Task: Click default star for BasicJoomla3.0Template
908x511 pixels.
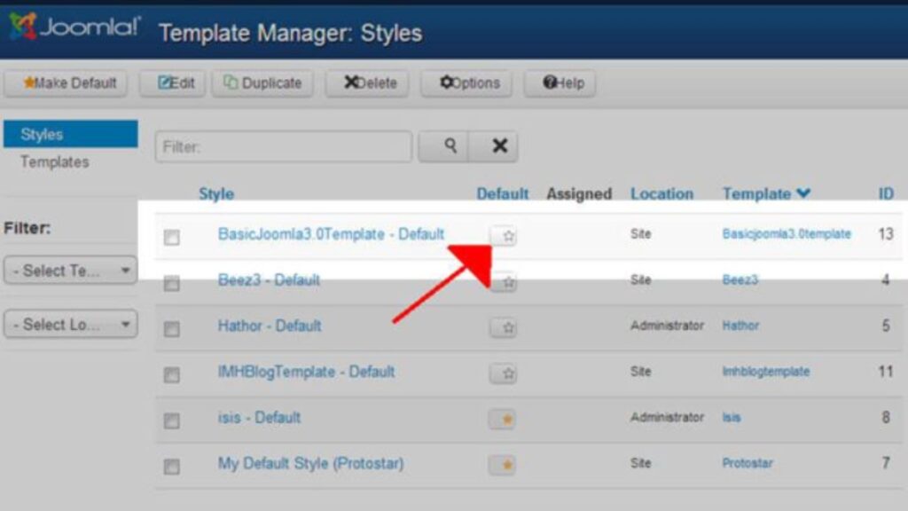Action: point(504,236)
